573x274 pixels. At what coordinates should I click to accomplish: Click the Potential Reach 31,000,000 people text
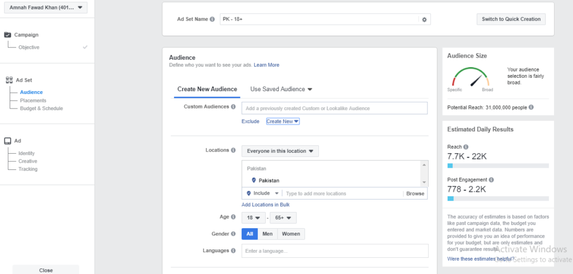[487, 107]
